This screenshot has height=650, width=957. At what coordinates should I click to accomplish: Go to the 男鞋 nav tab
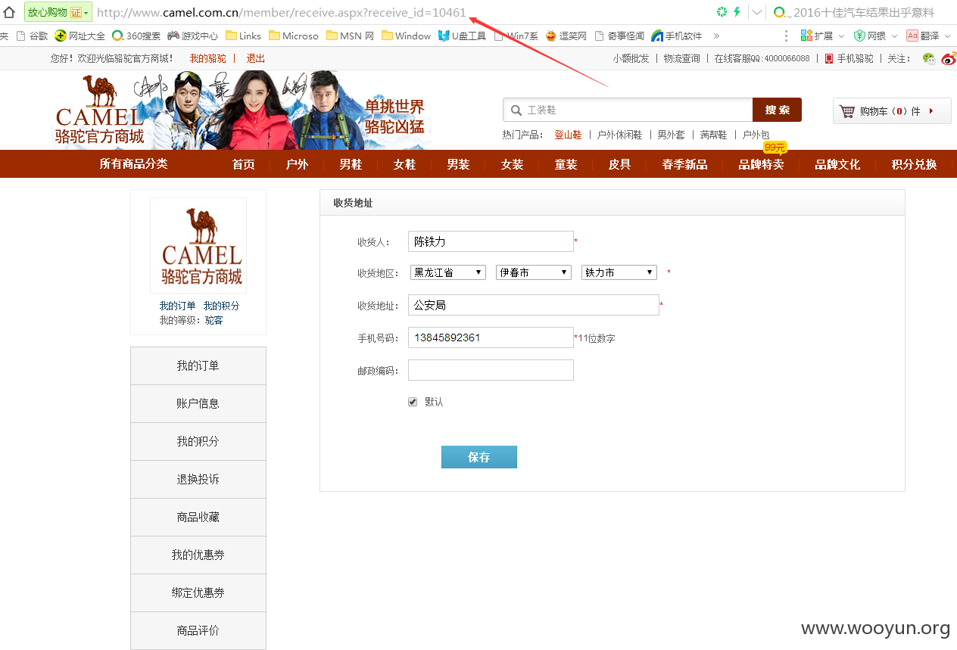[351, 164]
